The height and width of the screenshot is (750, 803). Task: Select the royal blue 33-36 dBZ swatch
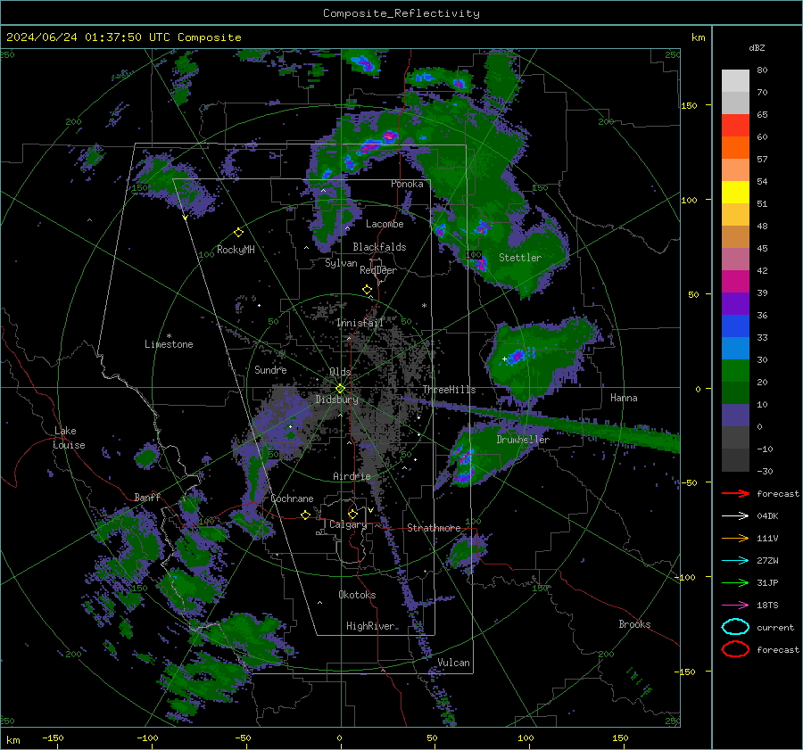pos(735,326)
